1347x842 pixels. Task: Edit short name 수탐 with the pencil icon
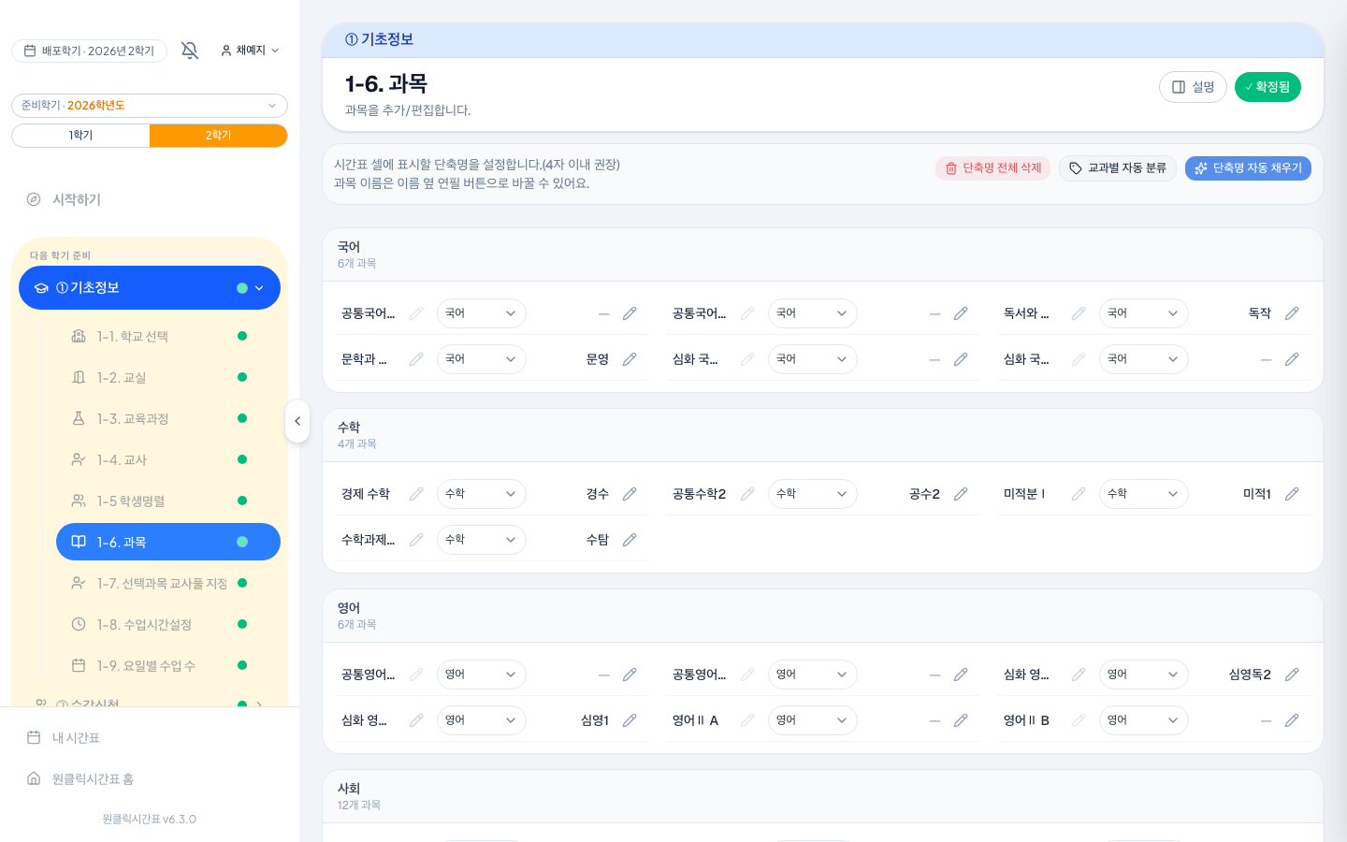pos(630,540)
